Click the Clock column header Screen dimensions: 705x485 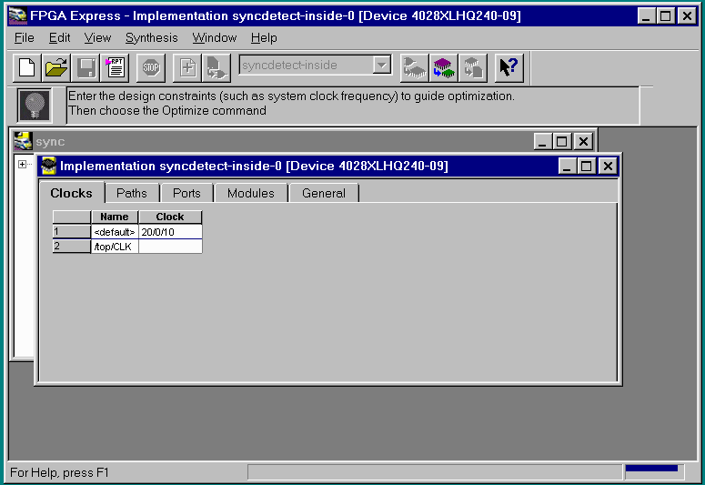[169, 217]
